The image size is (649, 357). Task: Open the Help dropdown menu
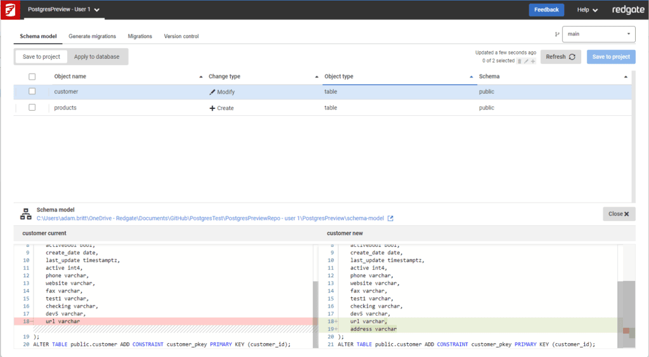(587, 9)
